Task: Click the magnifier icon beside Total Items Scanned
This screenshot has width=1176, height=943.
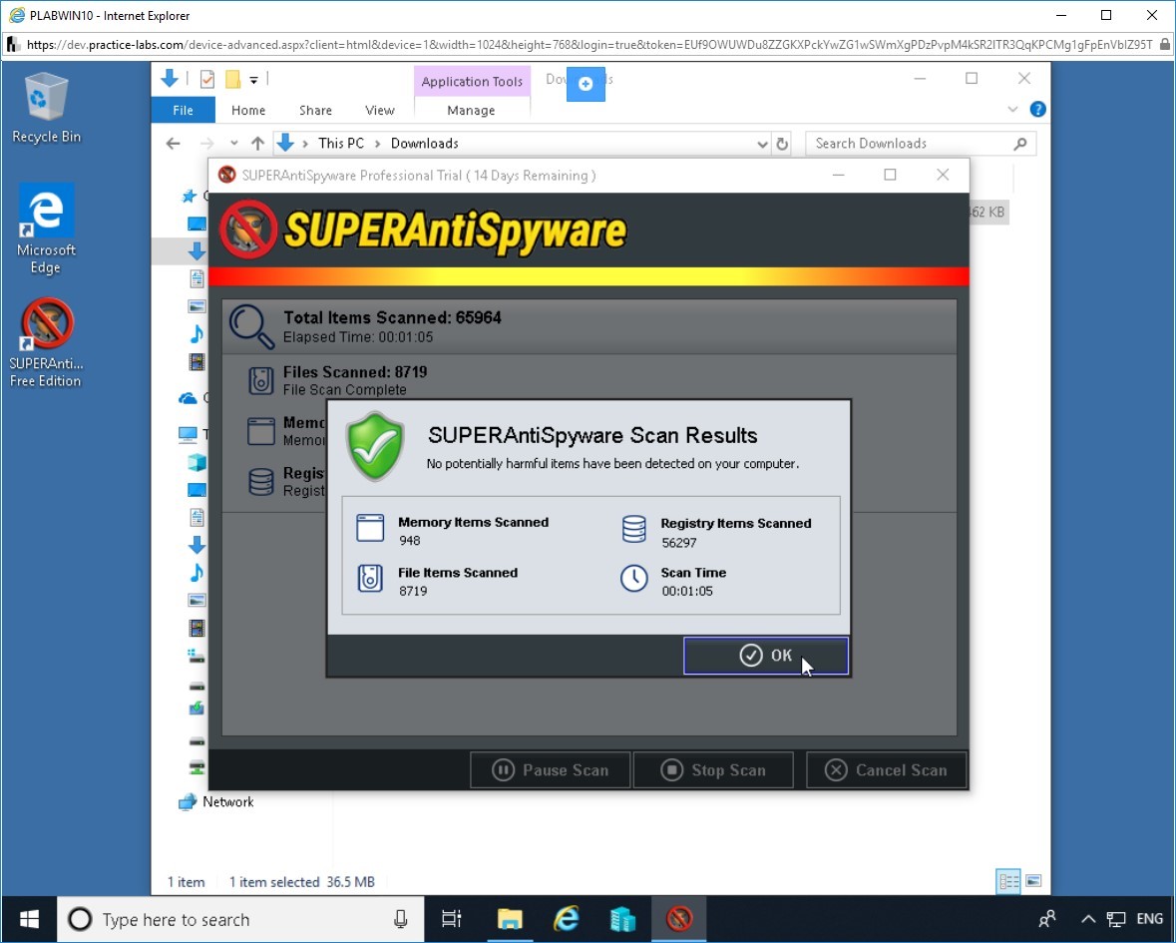Action: coord(251,327)
